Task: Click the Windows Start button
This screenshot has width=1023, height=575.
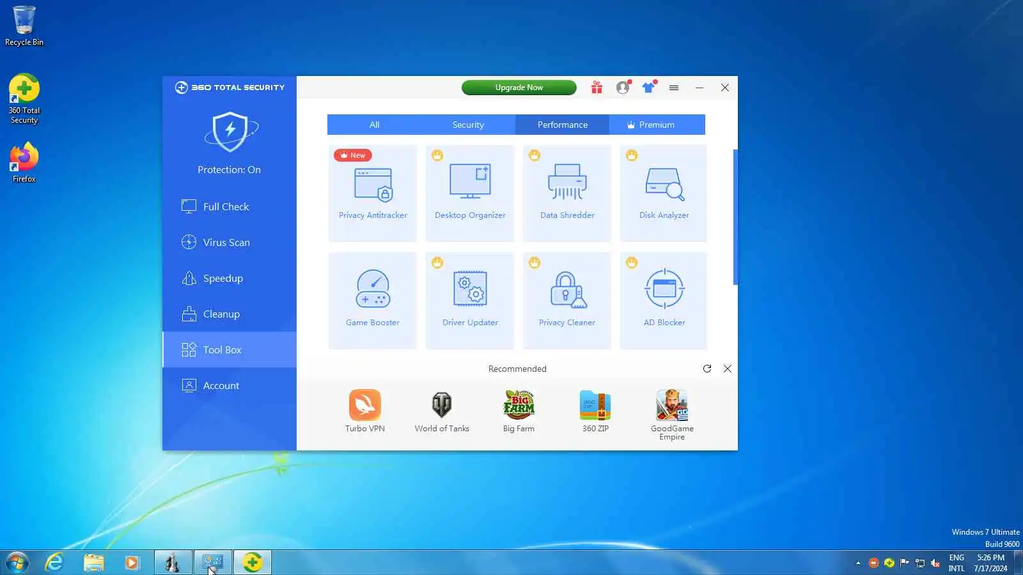Action: (x=17, y=563)
